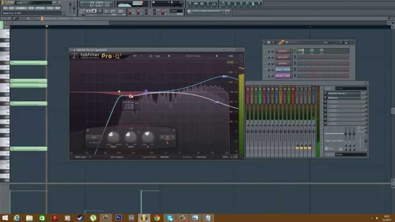Toggle the Maximus mixer slot enable switch

click(325, 98)
